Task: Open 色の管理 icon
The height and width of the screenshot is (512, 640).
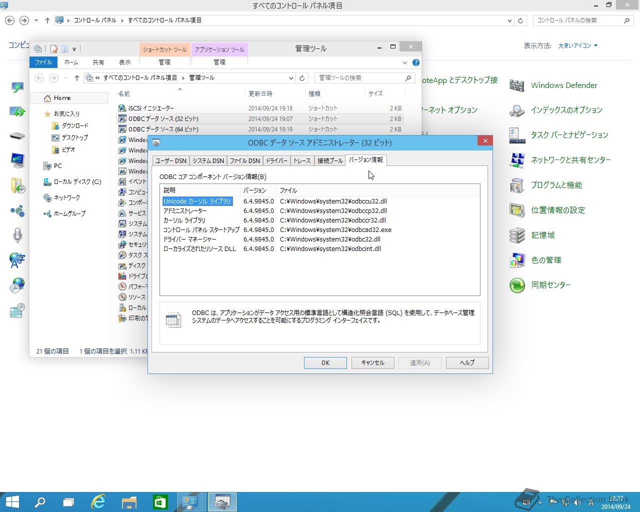Action: tap(535, 260)
